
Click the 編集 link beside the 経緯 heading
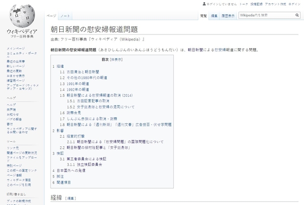[70, 198]
